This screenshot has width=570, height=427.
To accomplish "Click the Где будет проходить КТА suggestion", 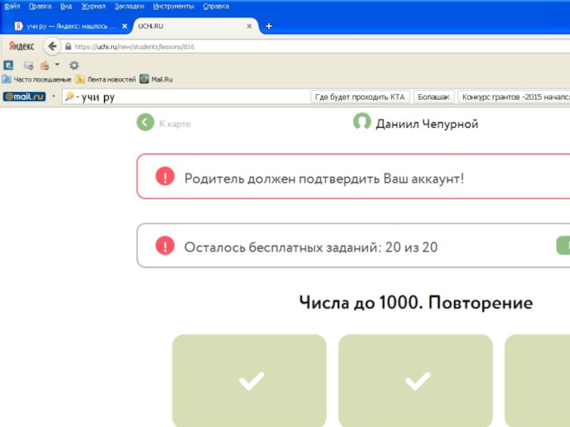I will [x=360, y=97].
